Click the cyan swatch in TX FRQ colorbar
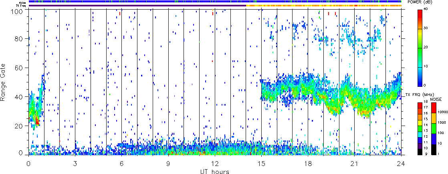This screenshot has height=174, width=448. [x=420, y=135]
